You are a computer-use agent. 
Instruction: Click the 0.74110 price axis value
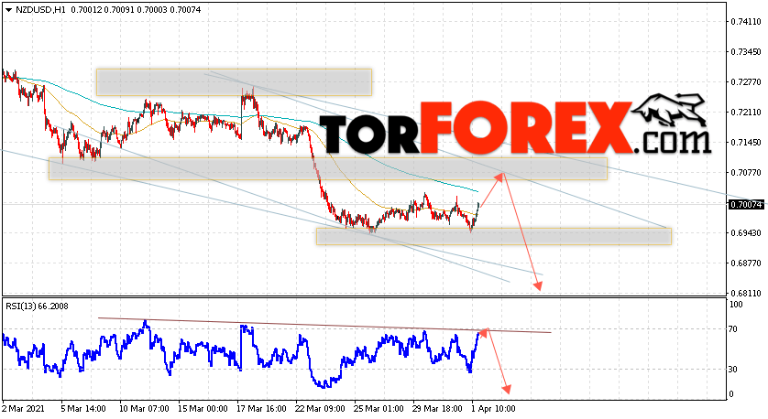coord(746,22)
